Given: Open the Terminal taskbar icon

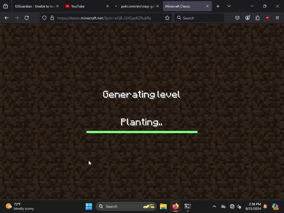Looking at the screenshot, I should (x=188, y=206).
